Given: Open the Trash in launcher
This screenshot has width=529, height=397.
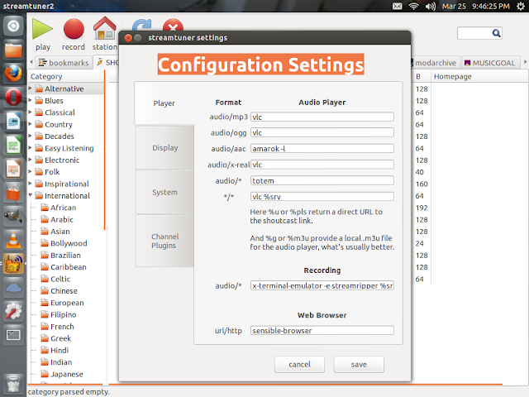Looking at the screenshot, I should click(13, 384).
